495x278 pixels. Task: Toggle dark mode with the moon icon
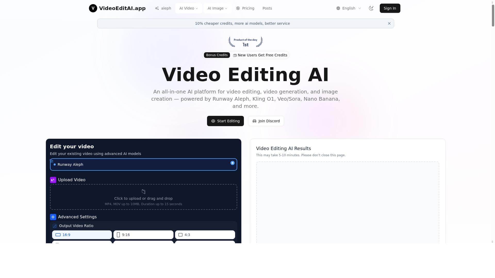coord(371,8)
